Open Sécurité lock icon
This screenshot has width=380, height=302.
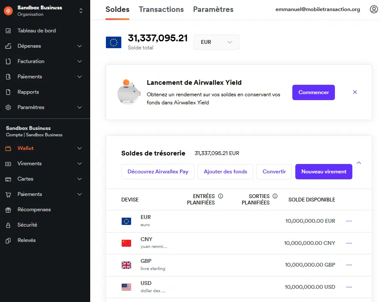tap(8, 225)
